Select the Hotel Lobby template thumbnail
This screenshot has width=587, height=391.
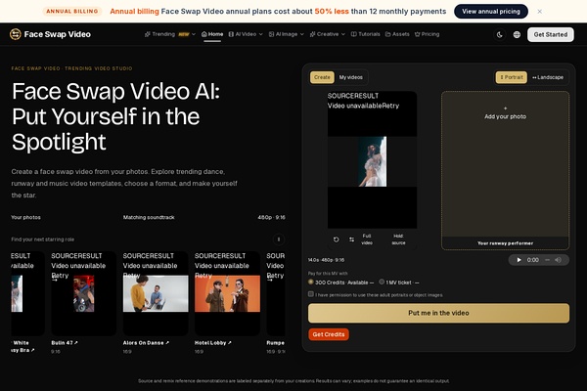click(x=227, y=293)
